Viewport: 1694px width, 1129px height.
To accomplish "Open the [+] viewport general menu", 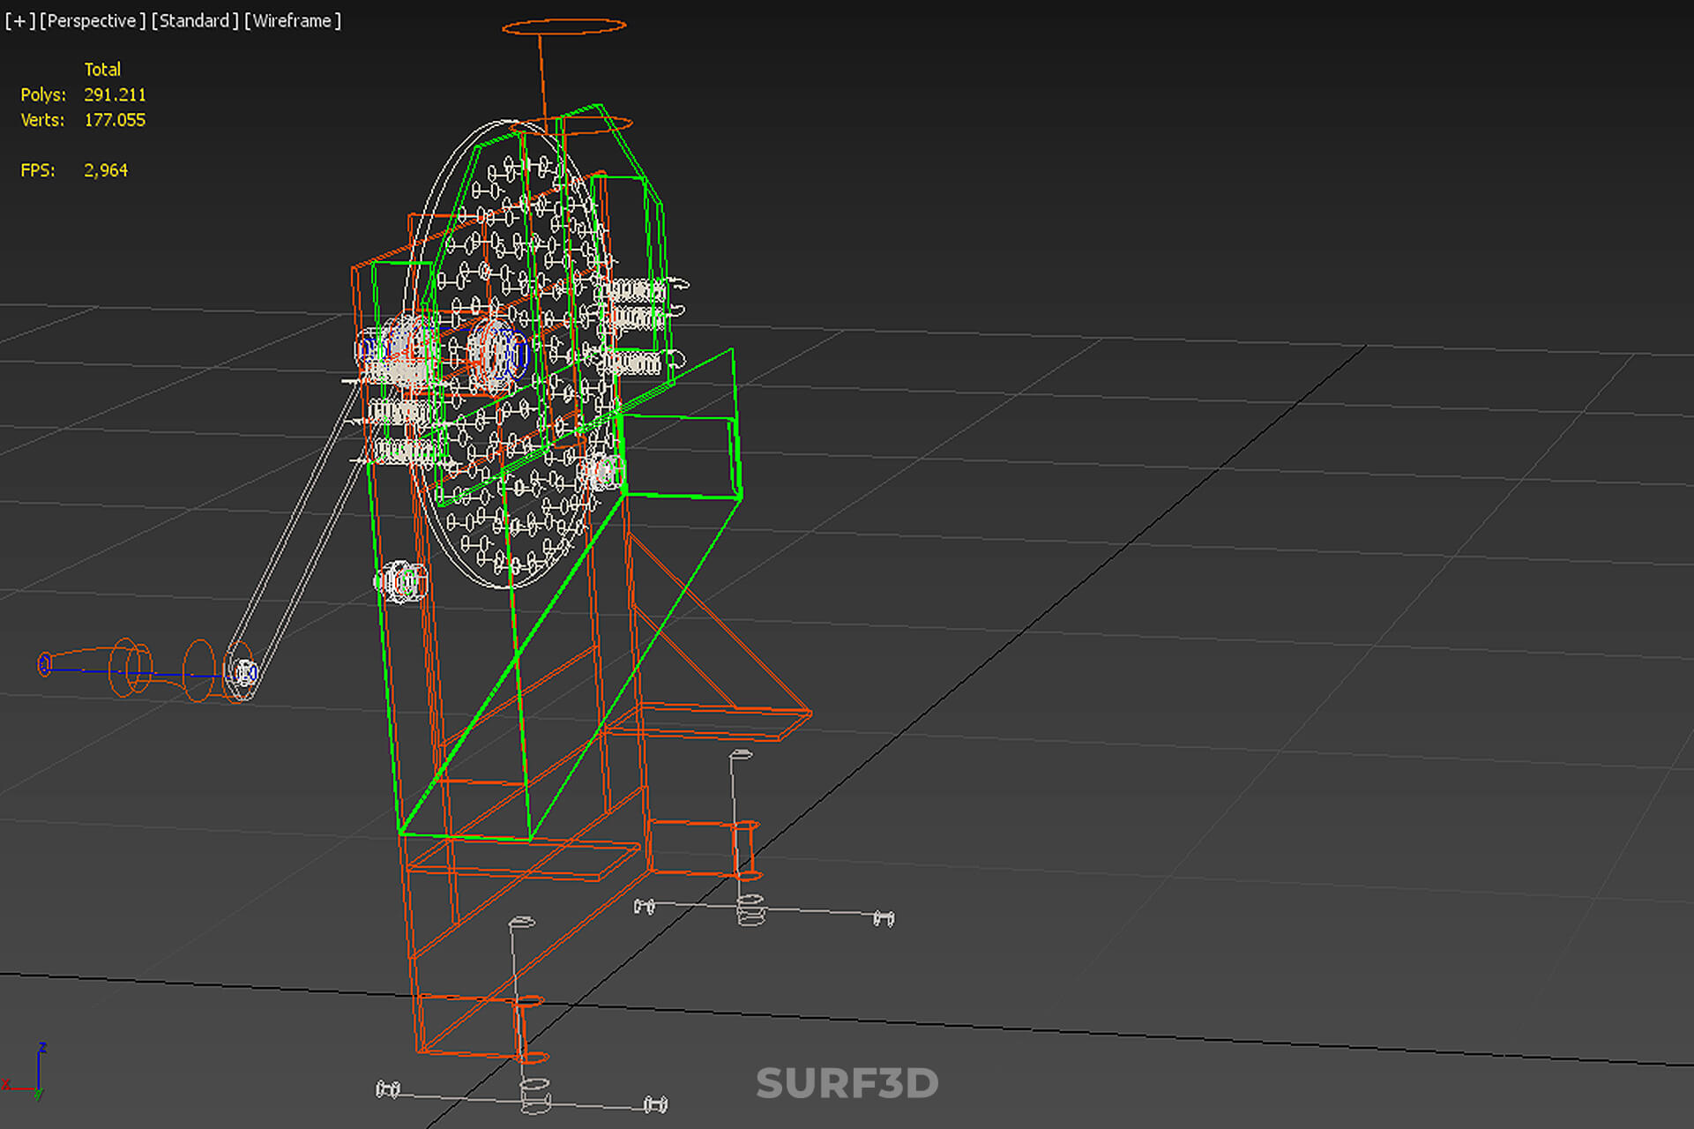I will [19, 20].
